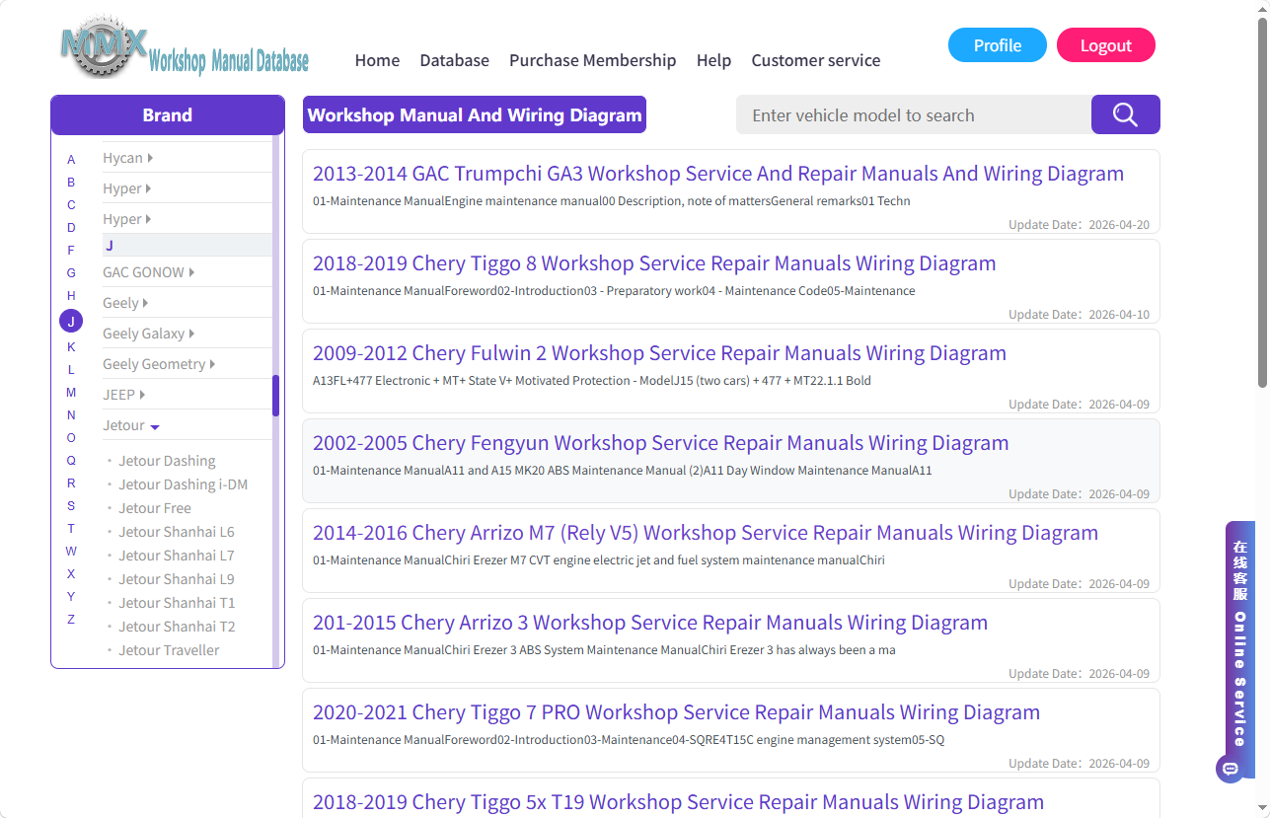This screenshot has width=1270, height=818.
Task: Select Jetour Shanhai L7 model
Action: pyautogui.click(x=177, y=556)
